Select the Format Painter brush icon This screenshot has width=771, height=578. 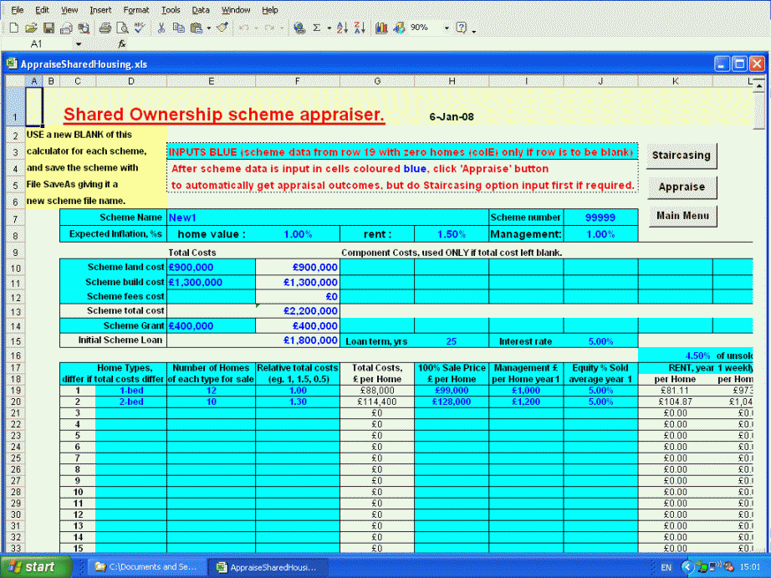coord(222,28)
